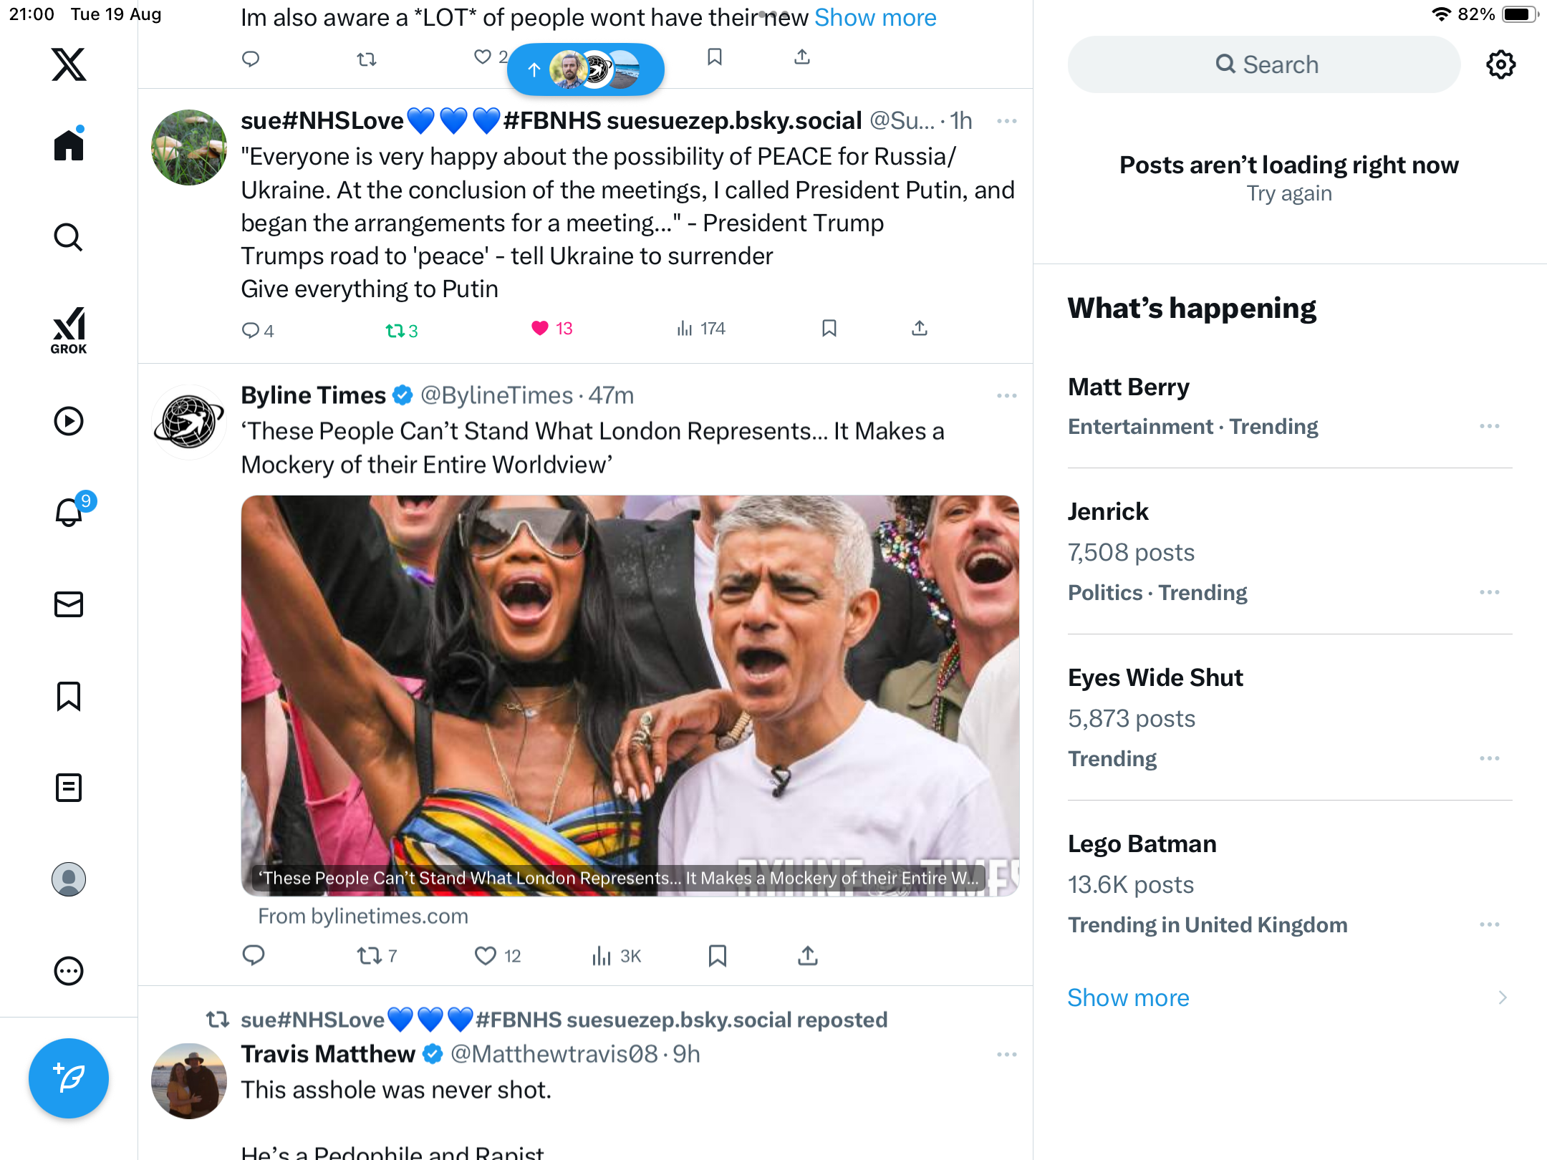This screenshot has width=1547, height=1160.
Task: Undo repost on sue#NHSLove peace post
Action: coord(395,330)
